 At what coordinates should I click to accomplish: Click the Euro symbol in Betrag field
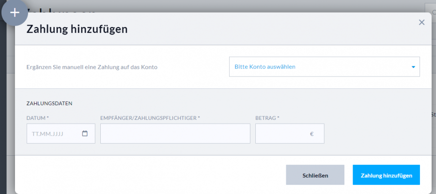pos(311,134)
